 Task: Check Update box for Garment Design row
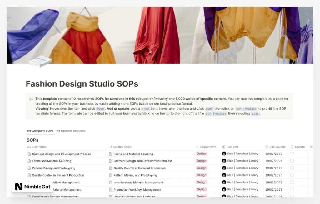tap(292, 154)
